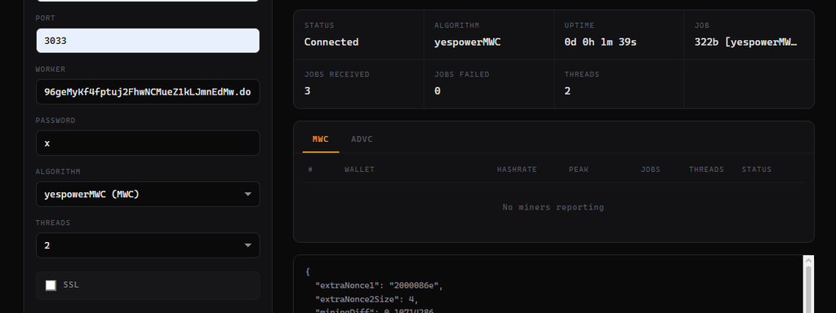
Task: Enable the SSL checkbox
Action: coord(51,285)
